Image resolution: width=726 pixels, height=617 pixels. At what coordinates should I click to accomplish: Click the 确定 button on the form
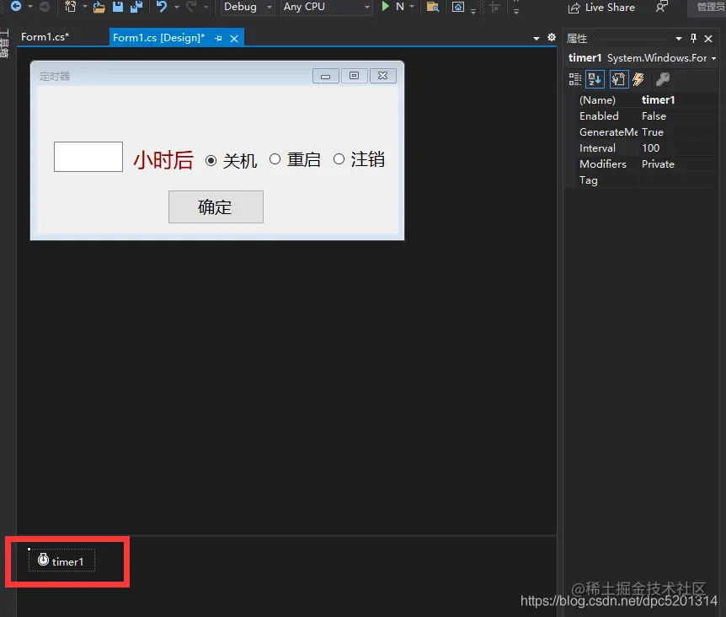tap(216, 207)
